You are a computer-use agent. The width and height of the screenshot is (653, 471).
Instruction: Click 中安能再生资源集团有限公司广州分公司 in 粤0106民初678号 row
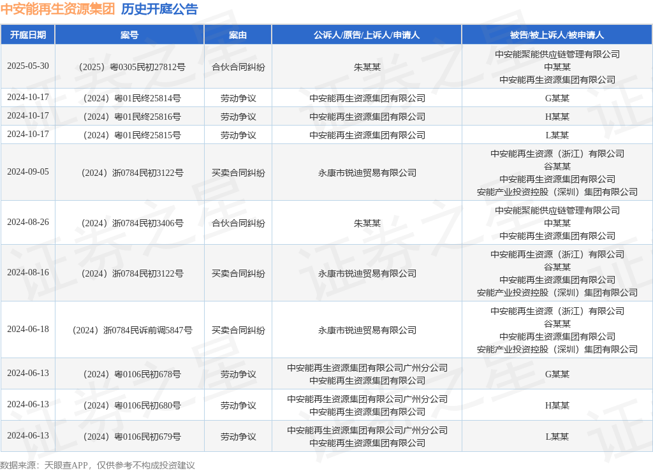click(x=367, y=368)
